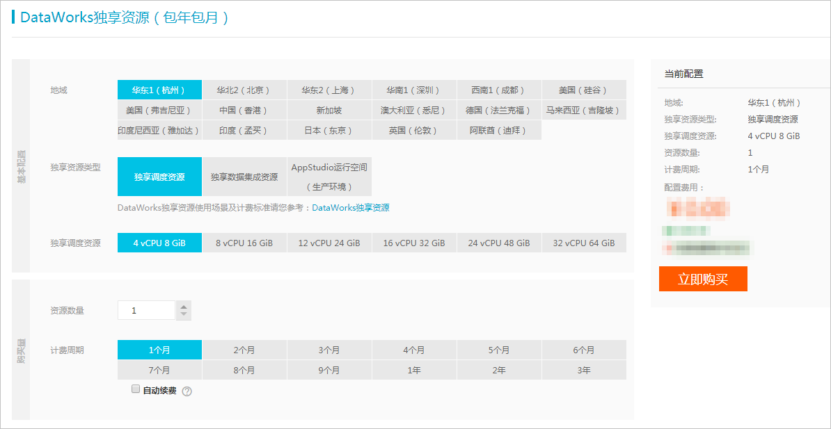
Task: Click the 1个月 summary value in 当前配置
Action: coord(759,170)
